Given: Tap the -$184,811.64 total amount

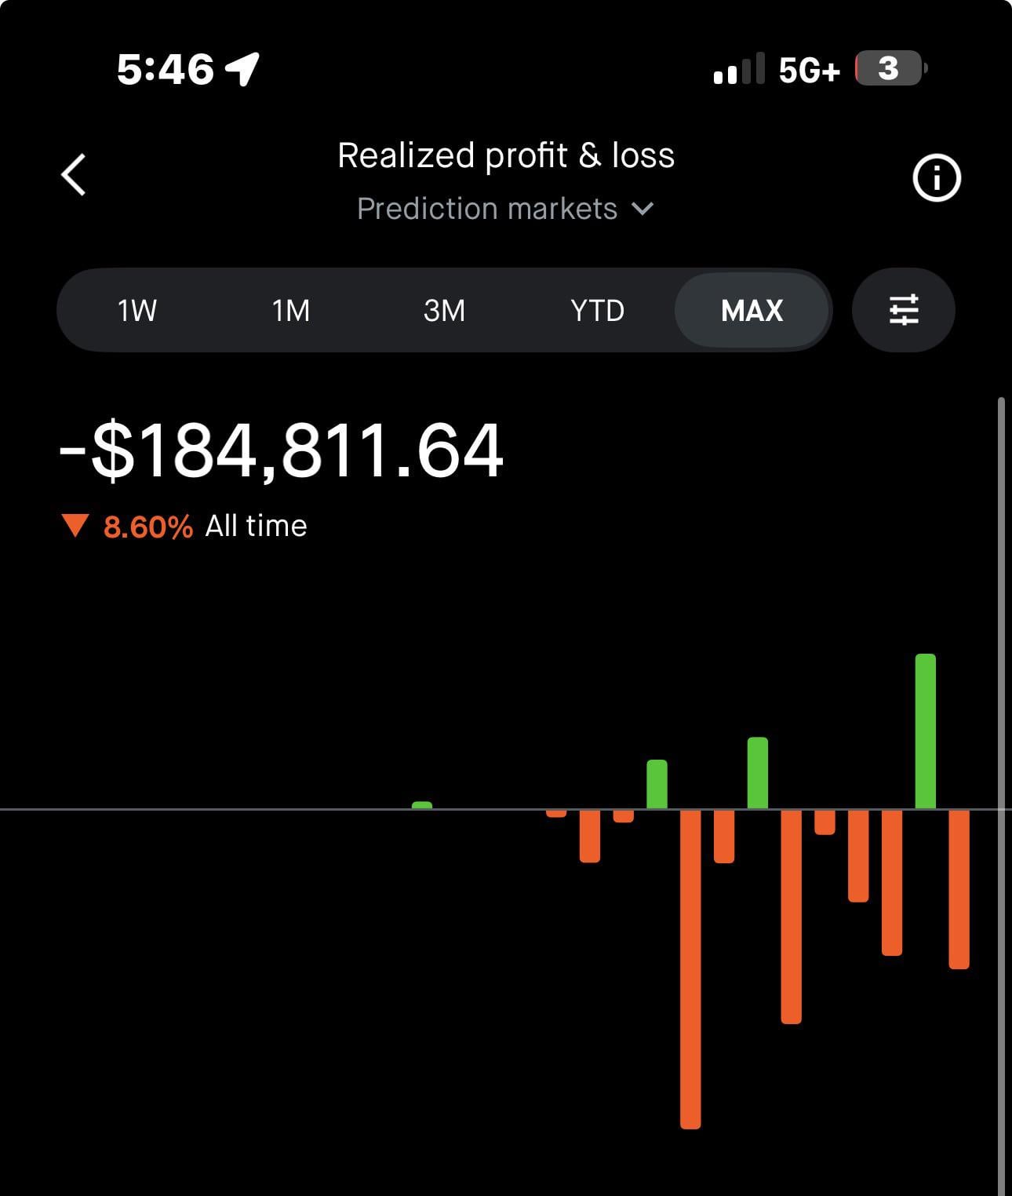Looking at the screenshot, I should click(x=281, y=450).
